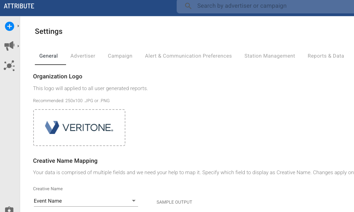Click the blue plus create icon
Image resolution: width=354 pixels, height=212 pixels.
point(9,26)
